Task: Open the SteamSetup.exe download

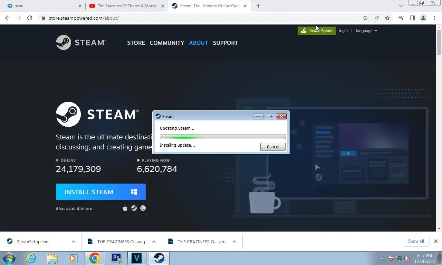Action: [32, 242]
